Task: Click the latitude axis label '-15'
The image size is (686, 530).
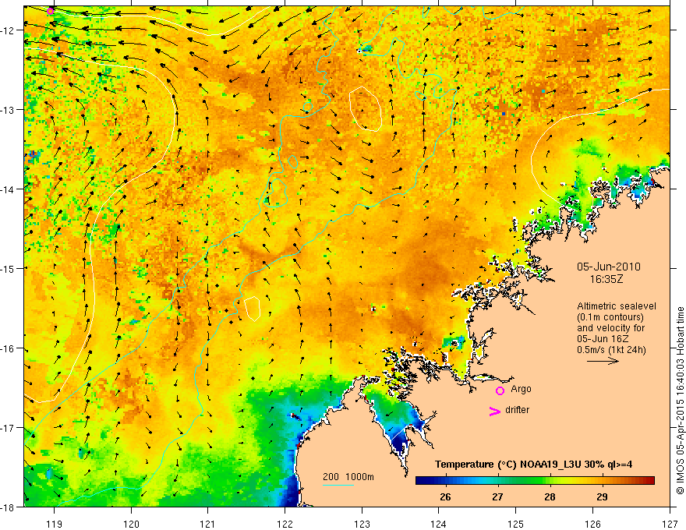Action: (8, 268)
